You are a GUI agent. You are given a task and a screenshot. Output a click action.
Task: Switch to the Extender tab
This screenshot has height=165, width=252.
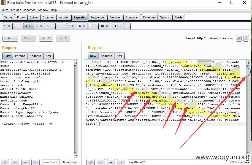[149, 17]
